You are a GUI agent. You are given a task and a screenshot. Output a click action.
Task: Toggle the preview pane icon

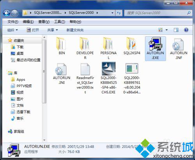176,30
